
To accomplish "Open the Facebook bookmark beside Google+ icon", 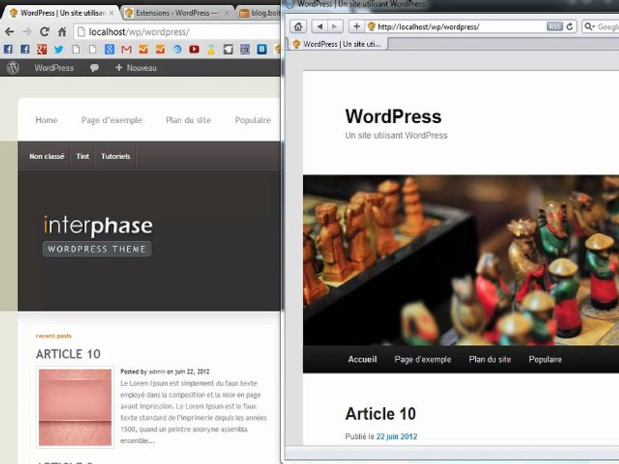I will [25, 50].
